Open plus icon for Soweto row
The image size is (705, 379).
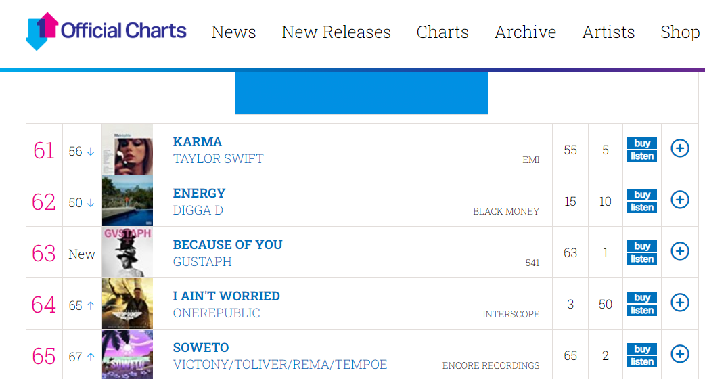pos(680,354)
